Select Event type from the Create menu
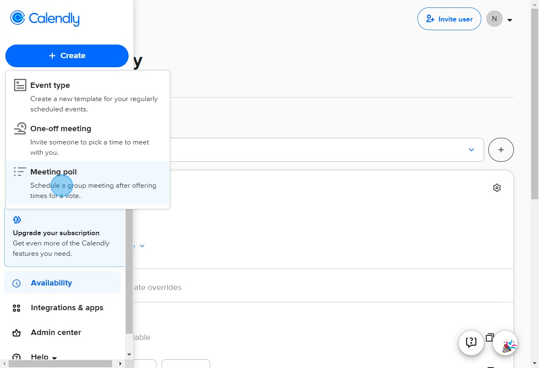The image size is (539, 368). (x=88, y=97)
